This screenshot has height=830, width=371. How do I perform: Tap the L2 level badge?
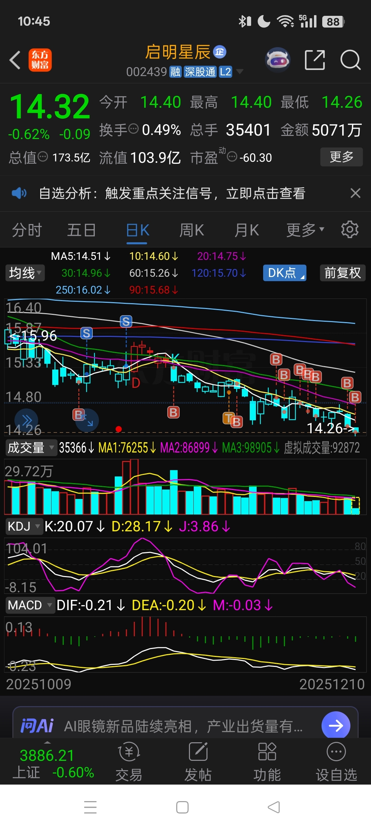225,72
